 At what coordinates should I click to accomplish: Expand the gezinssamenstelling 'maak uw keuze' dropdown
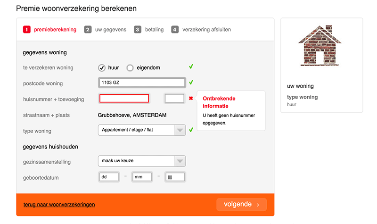[142, 161]
